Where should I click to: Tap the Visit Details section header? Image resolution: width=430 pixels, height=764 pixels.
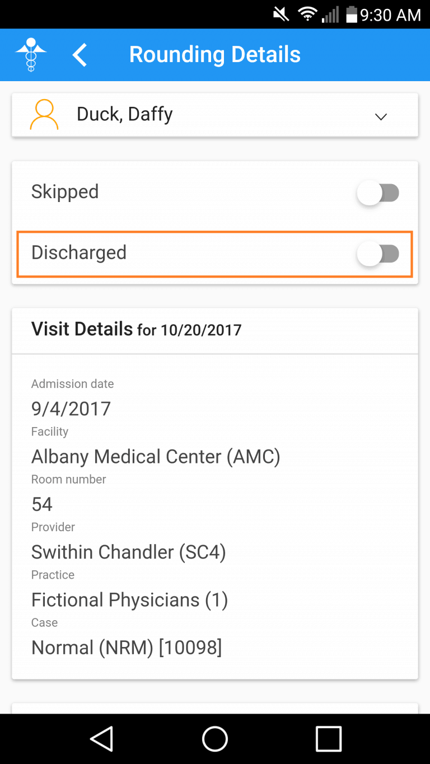point(136,330)
